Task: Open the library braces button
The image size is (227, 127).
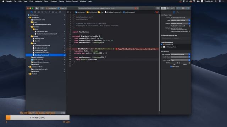Action: 158,8
